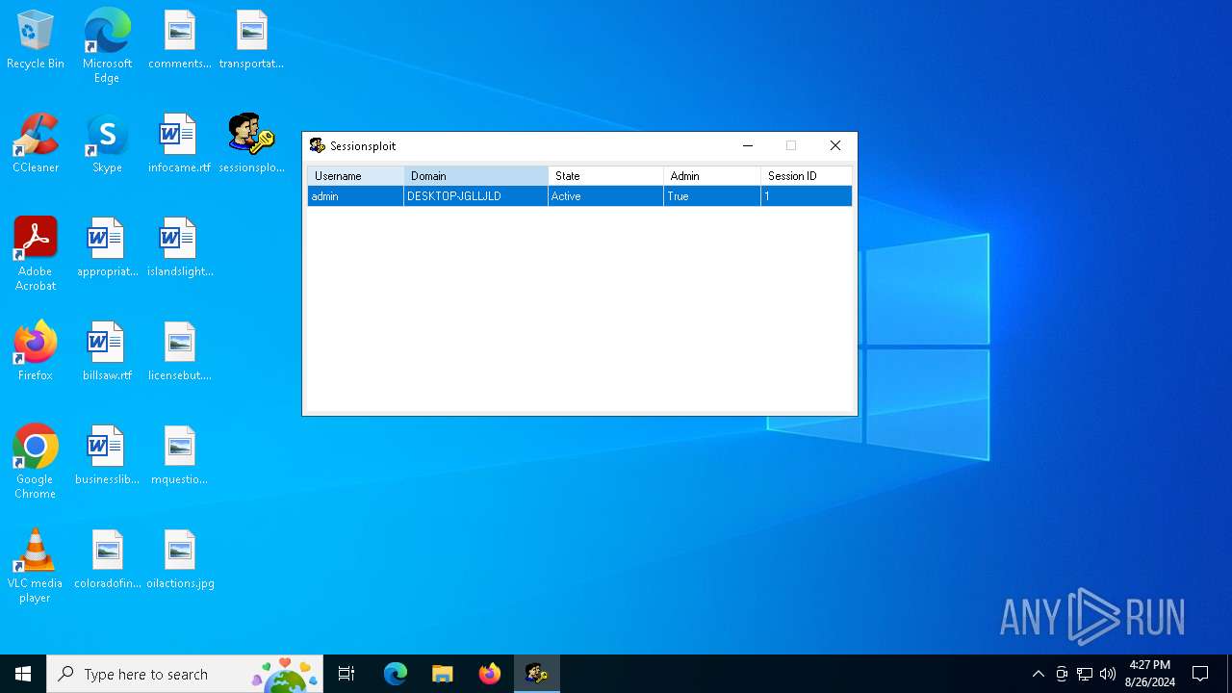This screenshot has width=1232, height=693.
Task: Open Adobe Acrobat desktop shortcut
Action: pos(36,254)
